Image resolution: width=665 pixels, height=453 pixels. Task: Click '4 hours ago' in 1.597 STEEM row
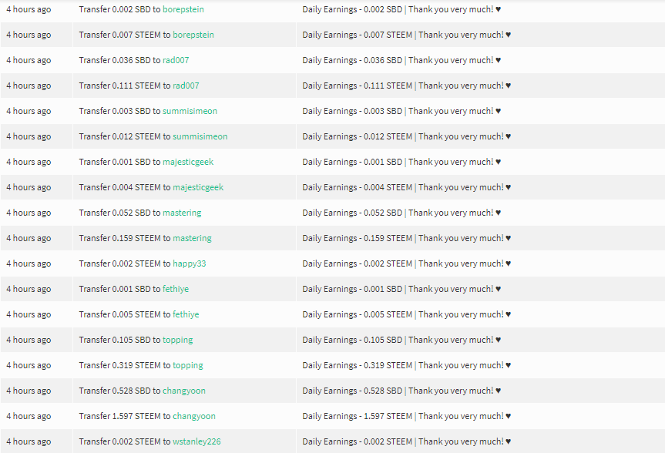[29, 417]
